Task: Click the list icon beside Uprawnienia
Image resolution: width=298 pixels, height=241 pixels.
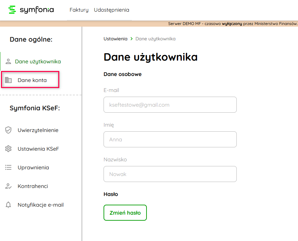Action: 8,168
